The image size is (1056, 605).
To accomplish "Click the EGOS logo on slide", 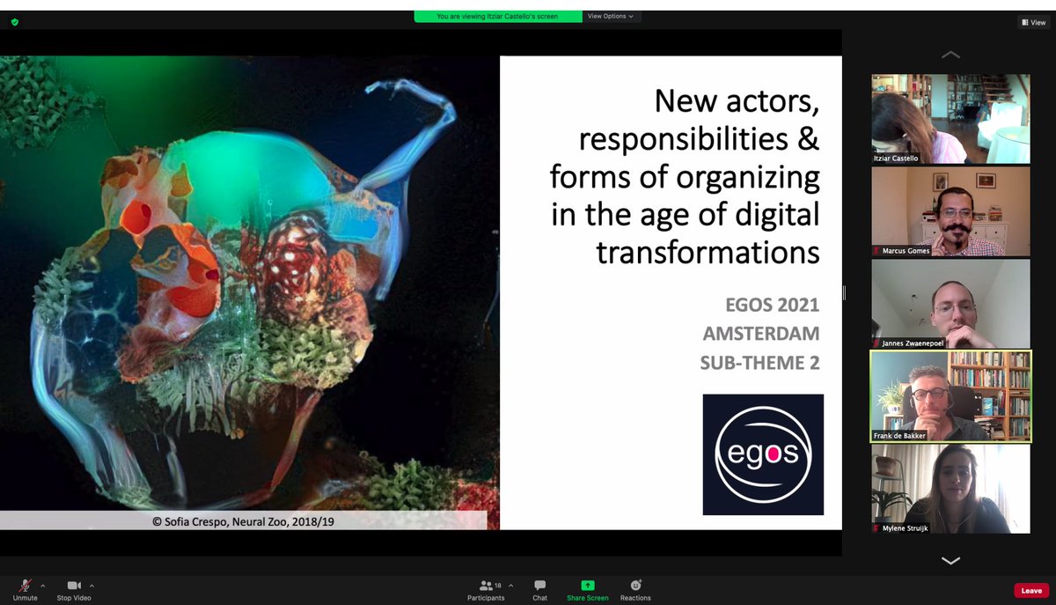I will click(763, 454).
